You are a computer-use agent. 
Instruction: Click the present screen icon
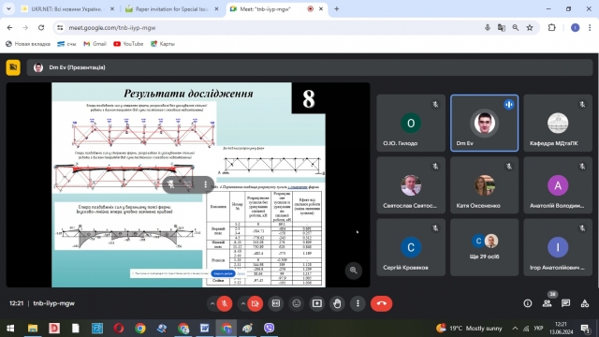(316, 303)
